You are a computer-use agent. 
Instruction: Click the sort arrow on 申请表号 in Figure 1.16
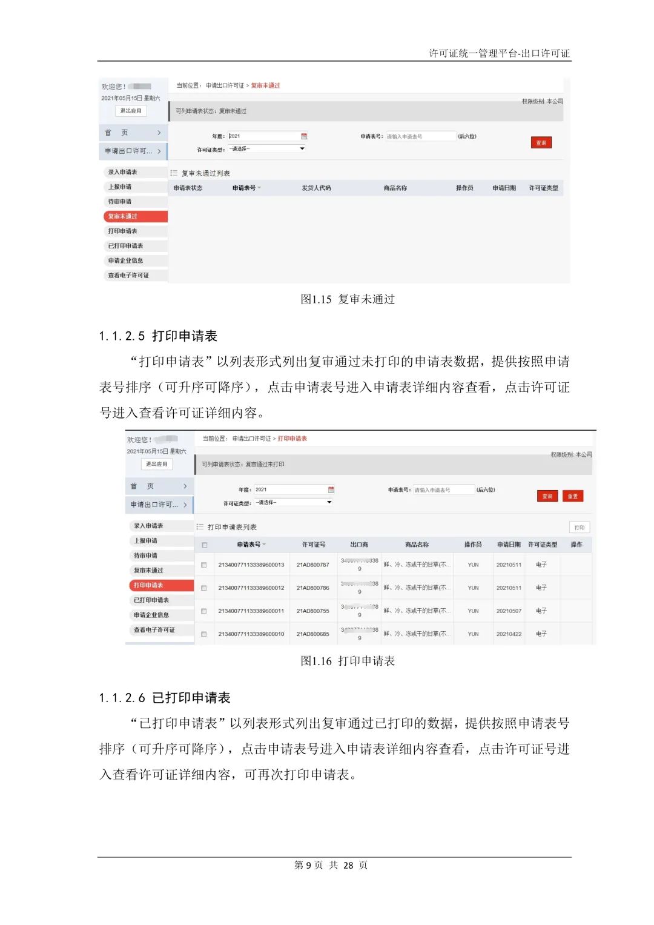pyautogui.click(x=264, y=545)
